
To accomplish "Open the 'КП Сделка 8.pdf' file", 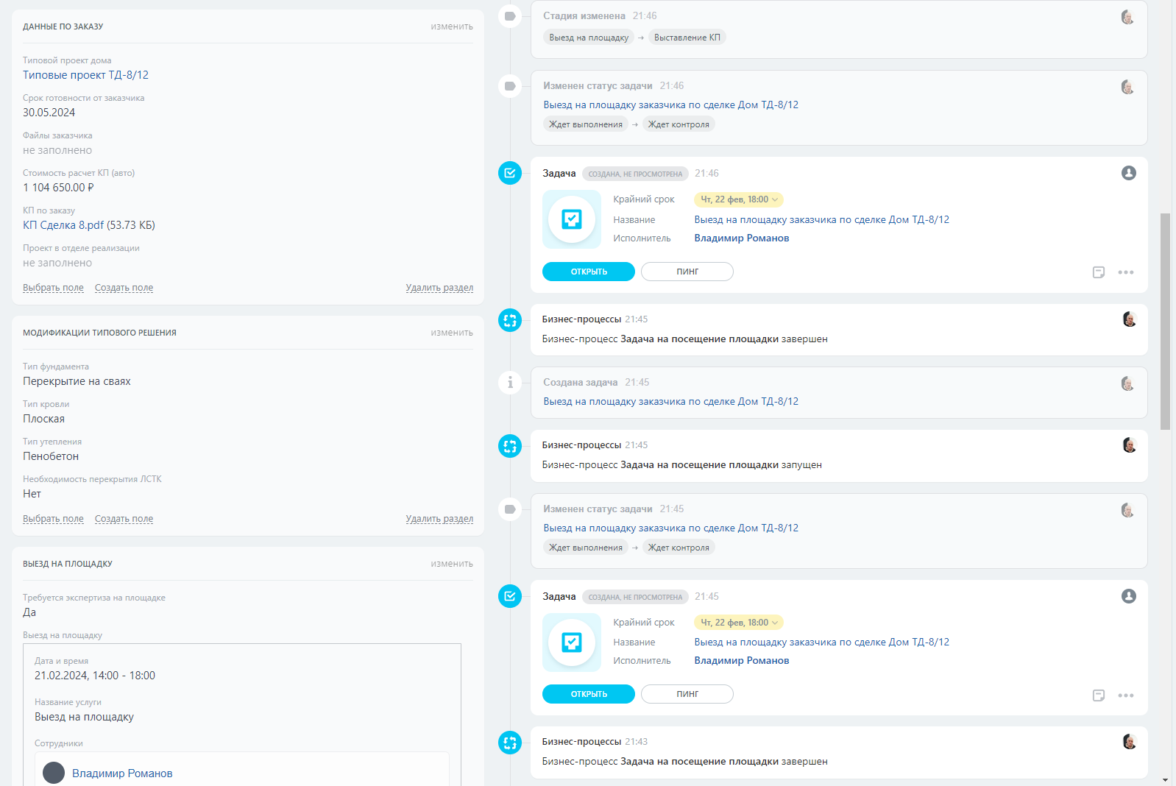I will [63, 225].
